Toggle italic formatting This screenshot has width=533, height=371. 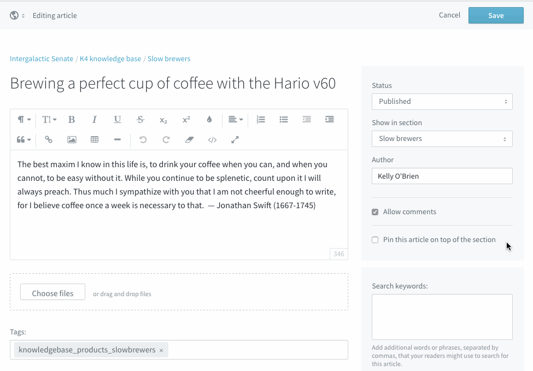point(95,120)
